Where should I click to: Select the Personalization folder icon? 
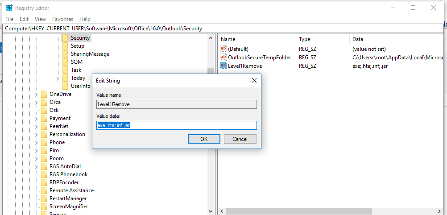click(x=44, y=134)
